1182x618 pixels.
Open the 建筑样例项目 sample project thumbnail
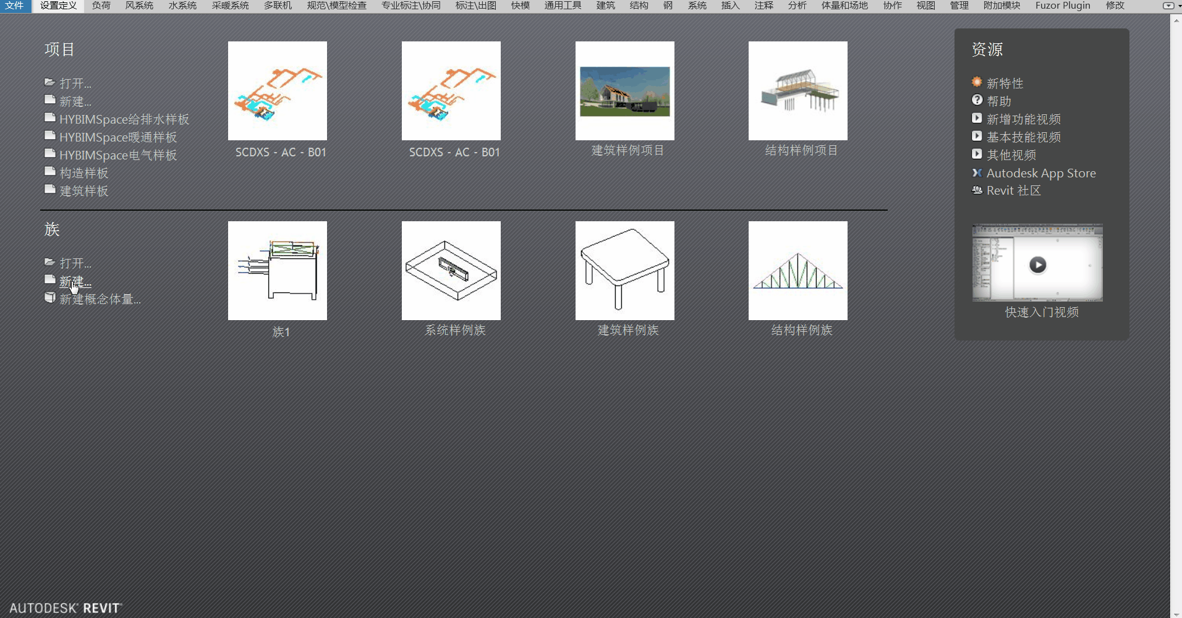625,91
